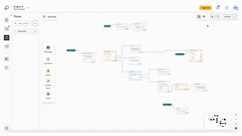Go to Home in the sidebar
The height and width of the screenshot is (136, 242).
[x=6, y=20]
